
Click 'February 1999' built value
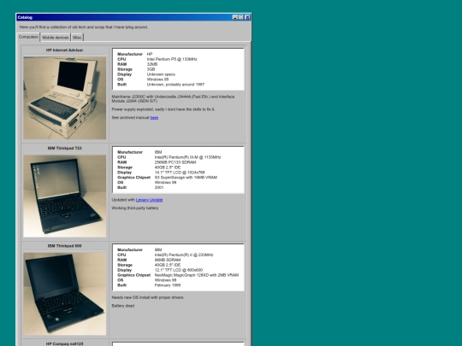(168, 285)
